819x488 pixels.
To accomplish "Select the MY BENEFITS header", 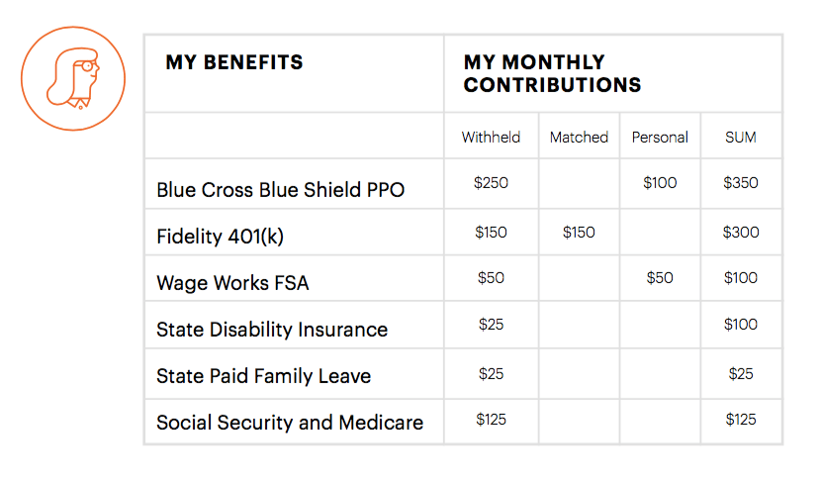I will click(234, 62).
